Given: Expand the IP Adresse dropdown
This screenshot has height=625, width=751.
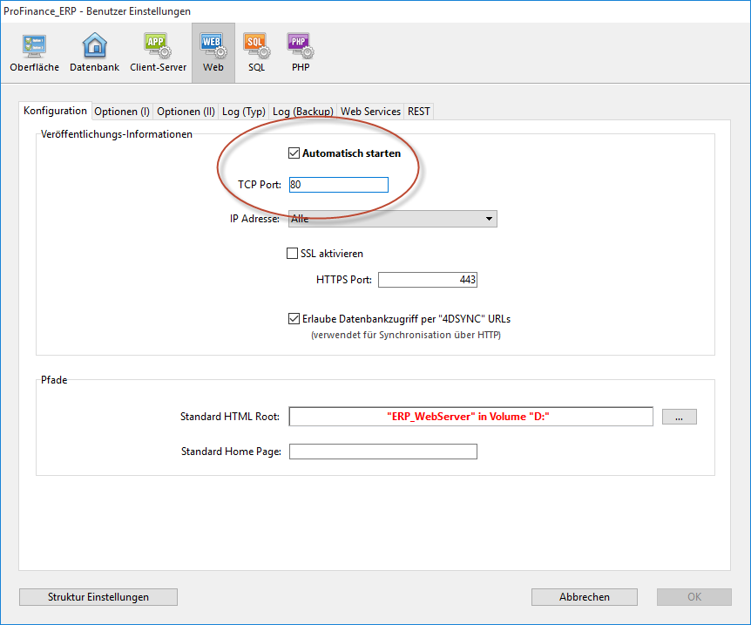Looking at the screenshot, I should pyautogui.click(x=392, y=219).
